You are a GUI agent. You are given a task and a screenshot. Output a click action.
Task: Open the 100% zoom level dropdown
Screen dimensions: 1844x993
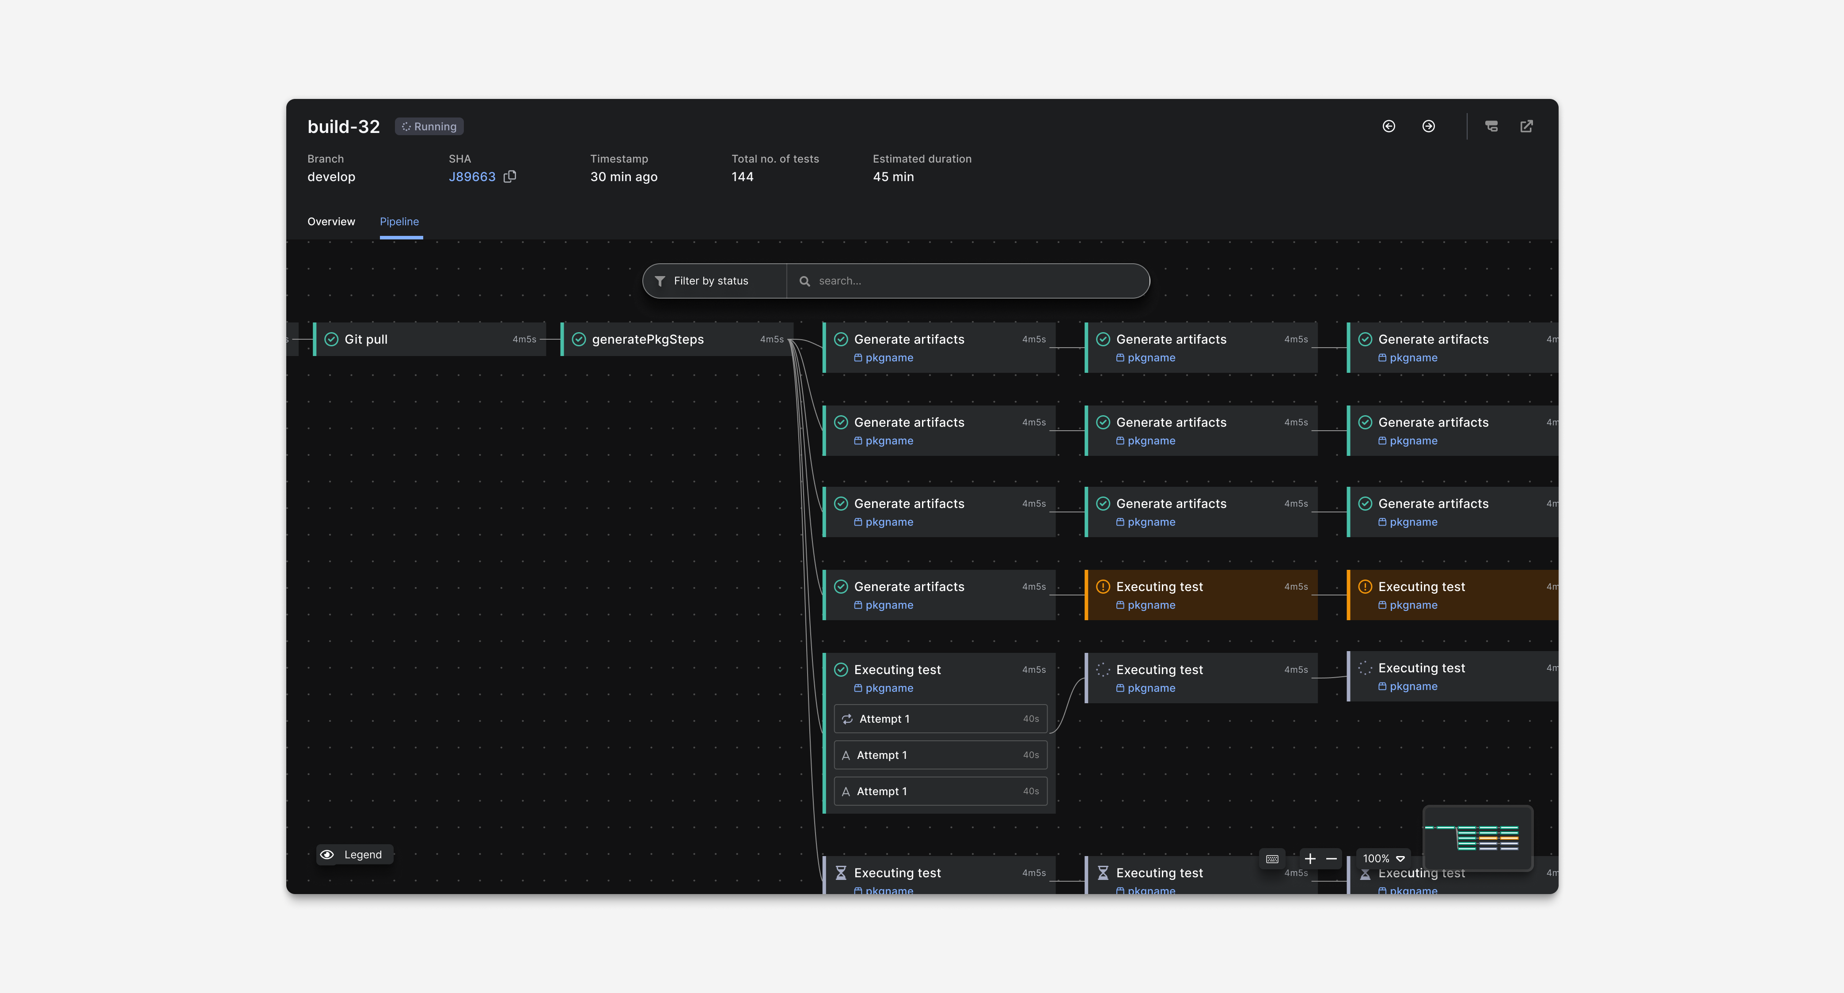pos(1383,858)
